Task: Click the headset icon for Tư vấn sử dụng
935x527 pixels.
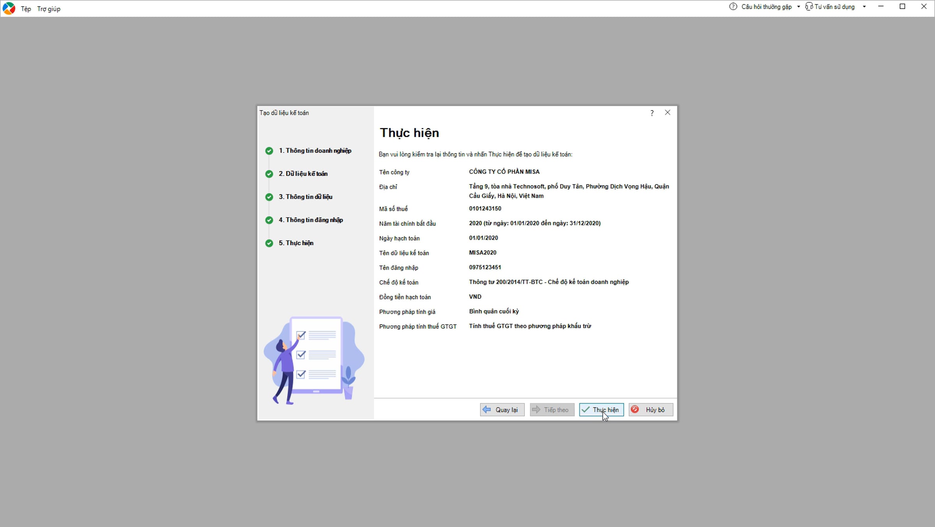Action: 809,7
